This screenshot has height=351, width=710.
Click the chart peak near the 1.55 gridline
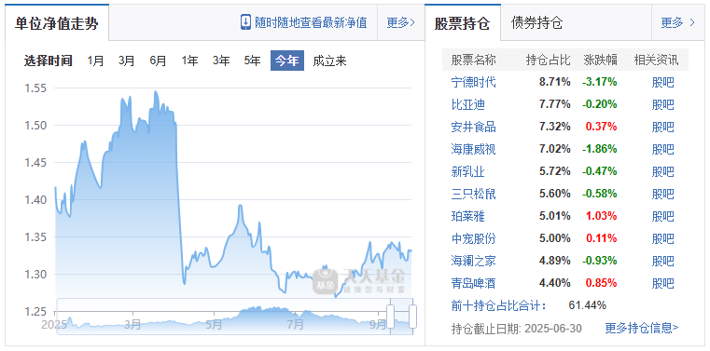(x=156, y=91)
